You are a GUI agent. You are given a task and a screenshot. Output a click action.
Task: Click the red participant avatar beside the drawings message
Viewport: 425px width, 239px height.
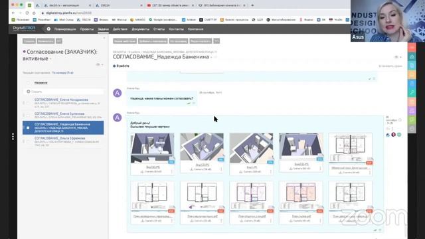(394, 135)
